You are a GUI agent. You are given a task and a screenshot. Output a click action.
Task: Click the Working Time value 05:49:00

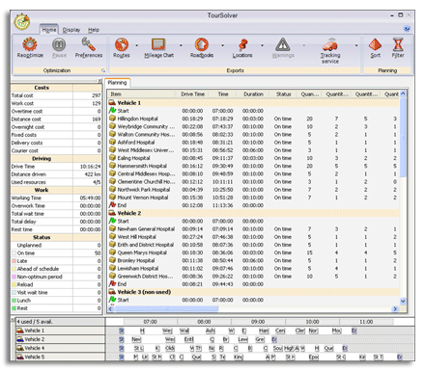tap(90, 198)
